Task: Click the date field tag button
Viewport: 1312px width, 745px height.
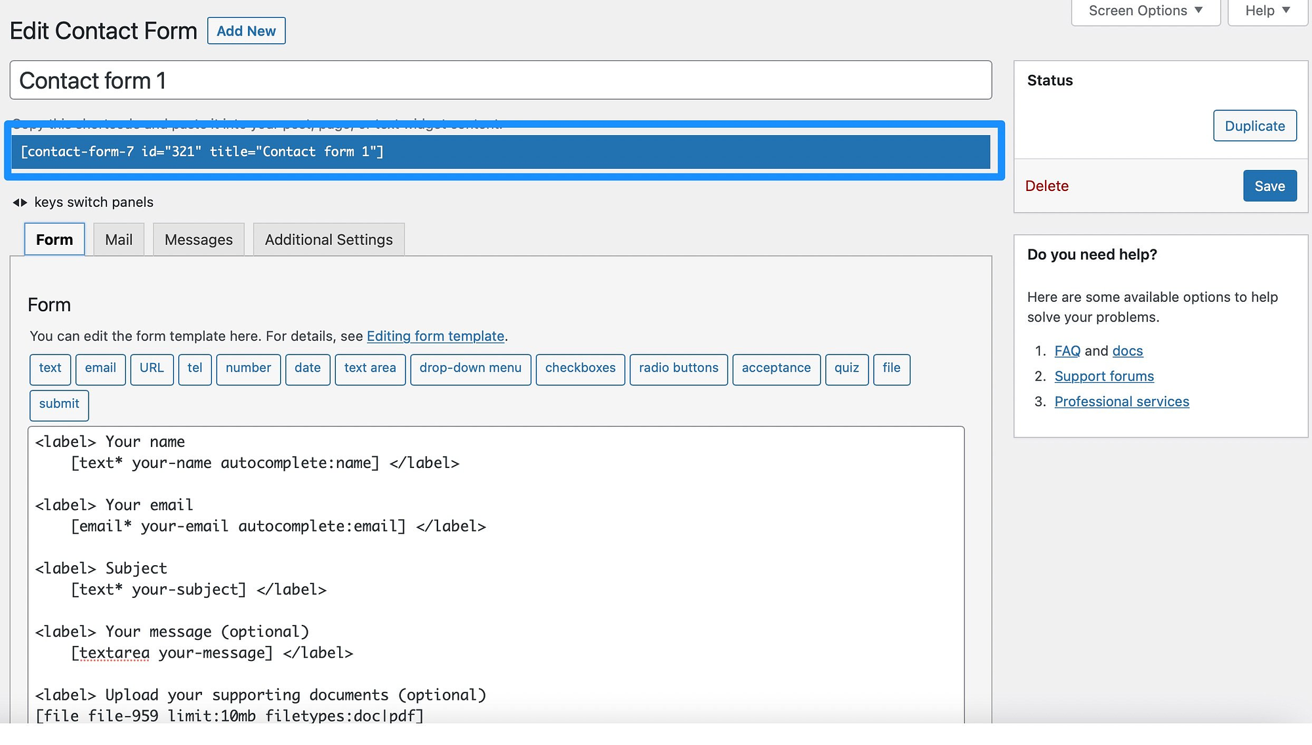Action: click(306, 368)
